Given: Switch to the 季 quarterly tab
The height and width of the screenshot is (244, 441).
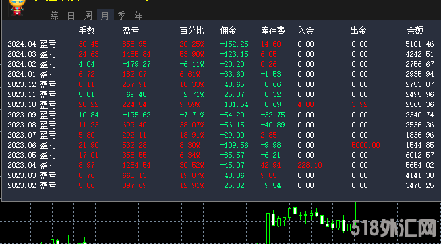Looking at the screenshot, I should pos(121,16).
